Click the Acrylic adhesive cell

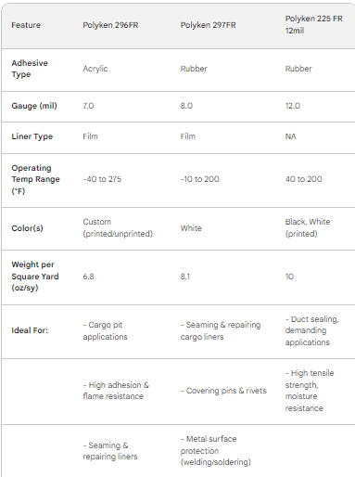[95, 69]
